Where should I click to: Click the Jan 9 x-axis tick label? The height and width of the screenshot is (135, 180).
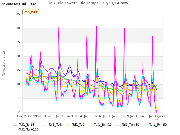125,116
